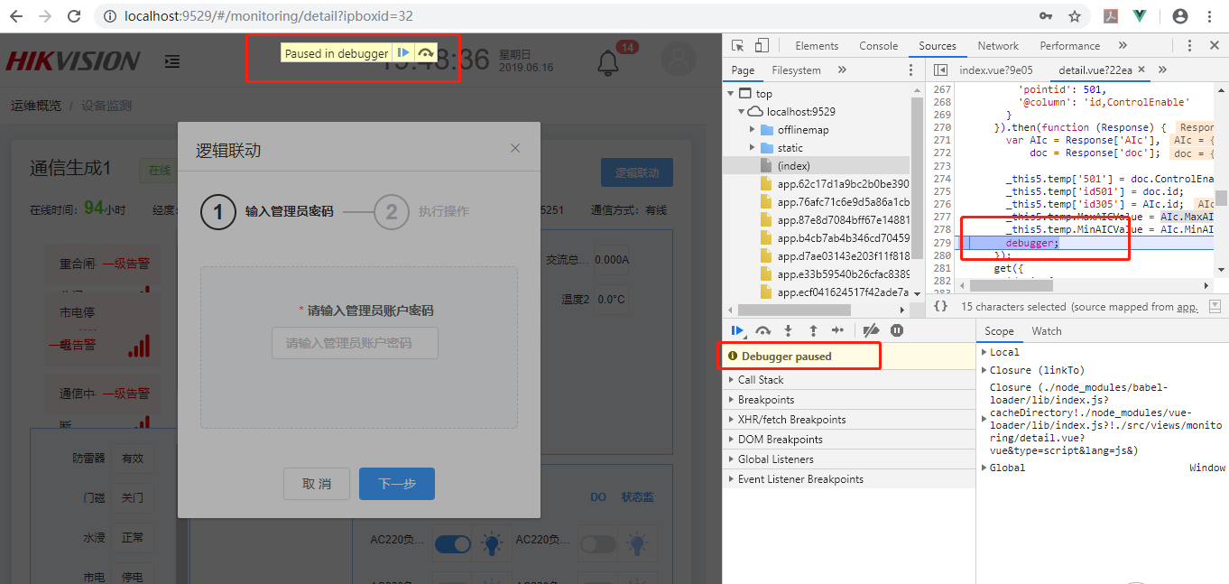Pretty print source with curly braces icon
This screenshot has width=1229, height=584.
[940, 307]
